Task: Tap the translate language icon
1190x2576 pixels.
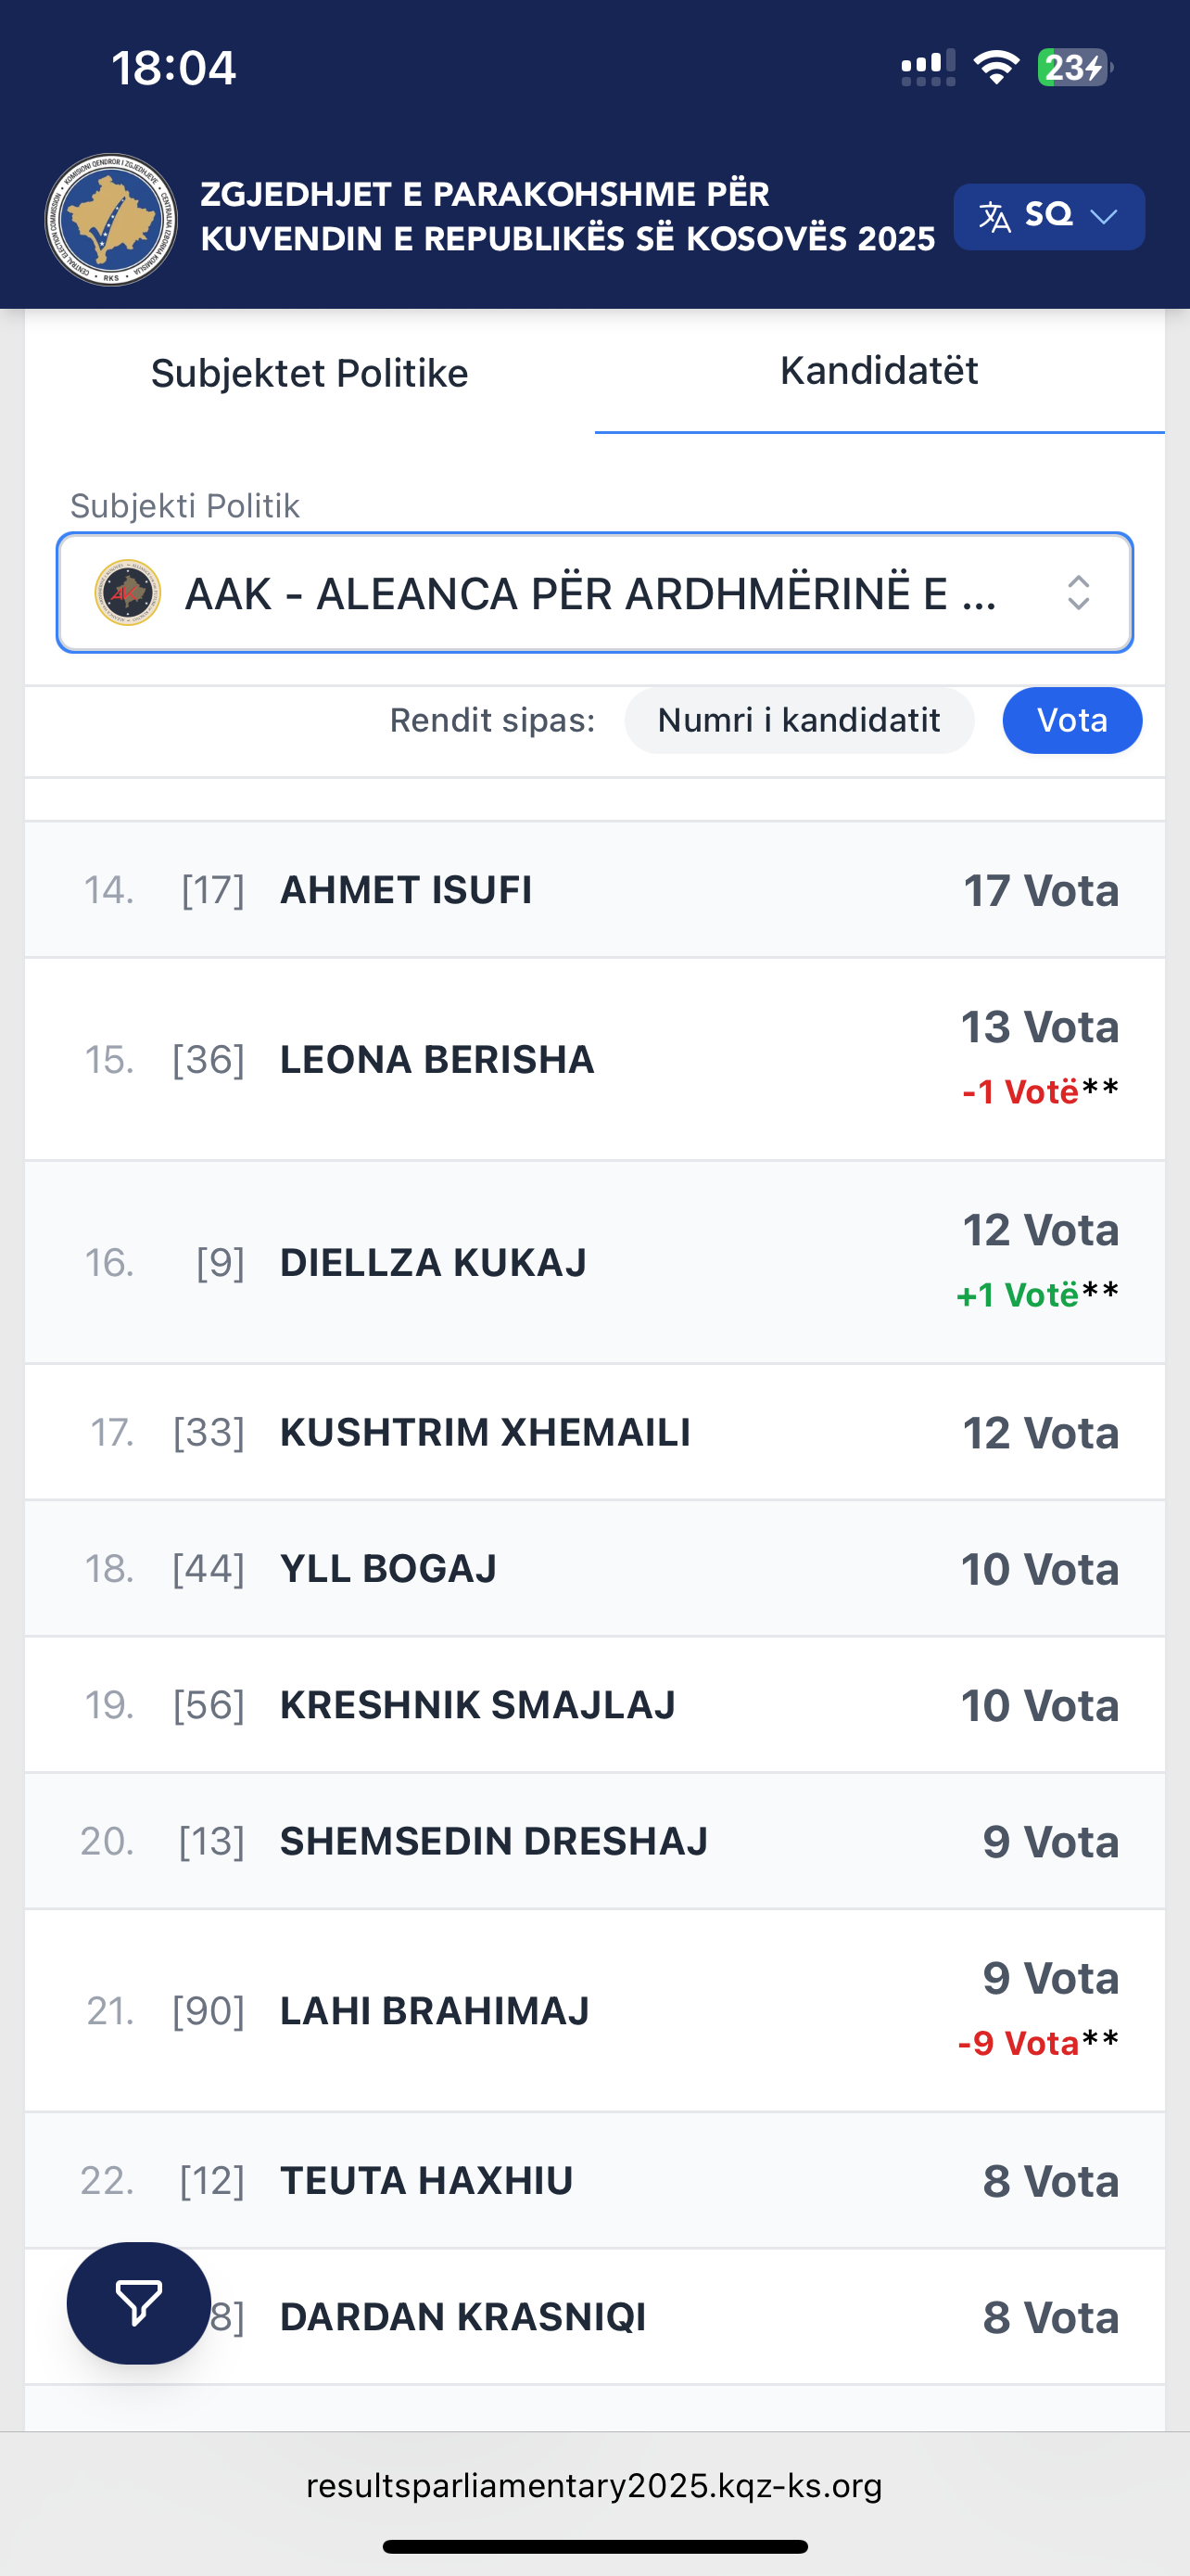Action: tap(994, 216)
